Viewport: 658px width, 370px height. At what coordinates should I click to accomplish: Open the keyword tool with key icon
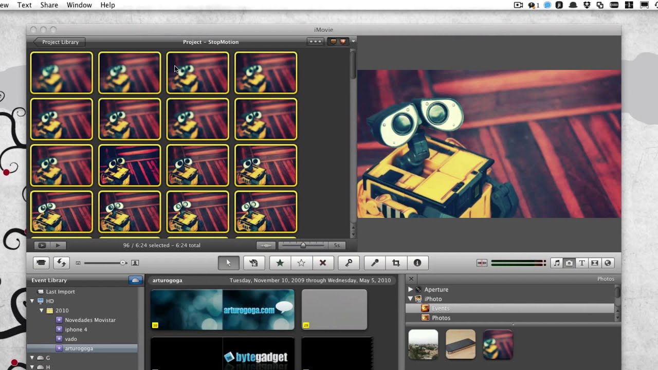pos(349,263)
